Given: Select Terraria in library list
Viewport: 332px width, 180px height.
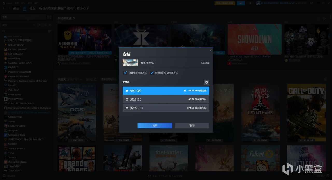Looking at the screenshot, I should (12, 157).
